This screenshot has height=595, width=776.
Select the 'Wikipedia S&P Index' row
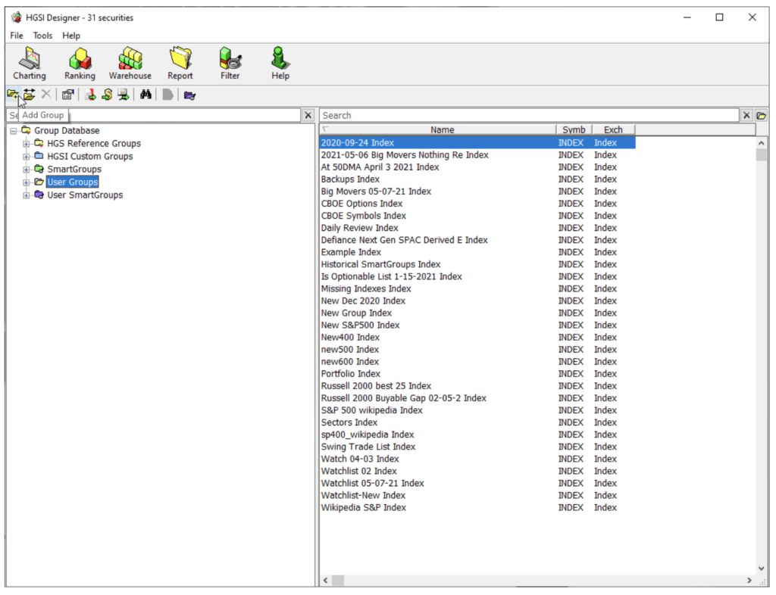[477, 507]
